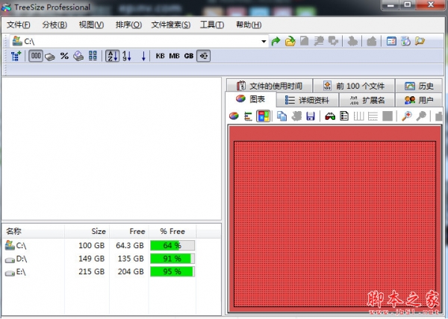The width and height of the screenshot is (448, 319).
Task: Switch to the 用户 tab
Action: 419,100
